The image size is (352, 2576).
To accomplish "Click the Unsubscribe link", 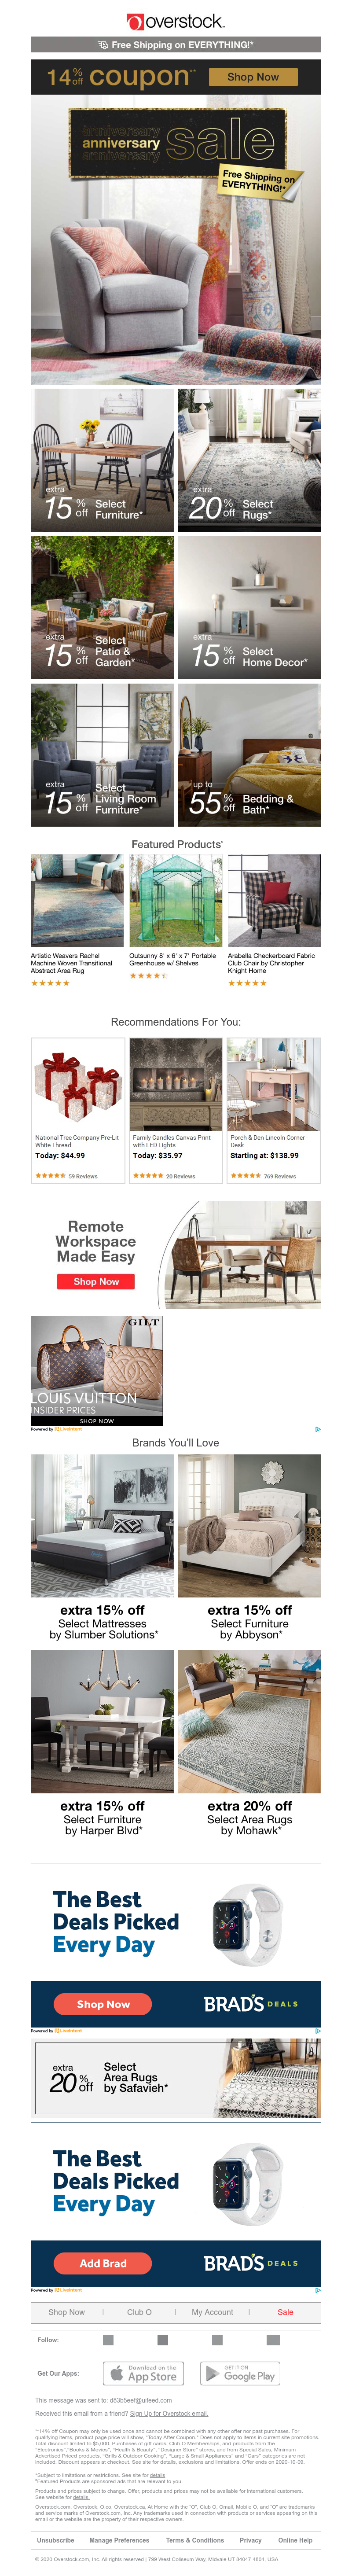I will (x=56, y=2539).
